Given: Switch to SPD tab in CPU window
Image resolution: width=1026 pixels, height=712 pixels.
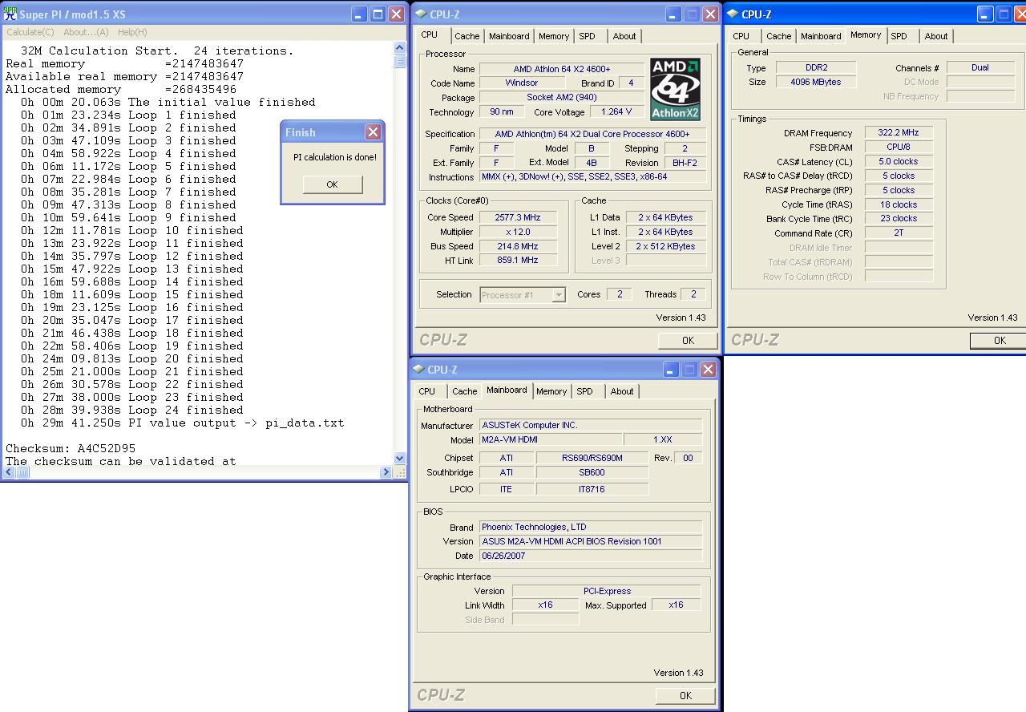Looking at the screenshot, I should (x=588, y=36).
